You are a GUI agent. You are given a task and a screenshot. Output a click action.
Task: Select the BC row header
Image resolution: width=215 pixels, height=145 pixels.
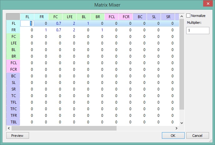pos(13,76)
